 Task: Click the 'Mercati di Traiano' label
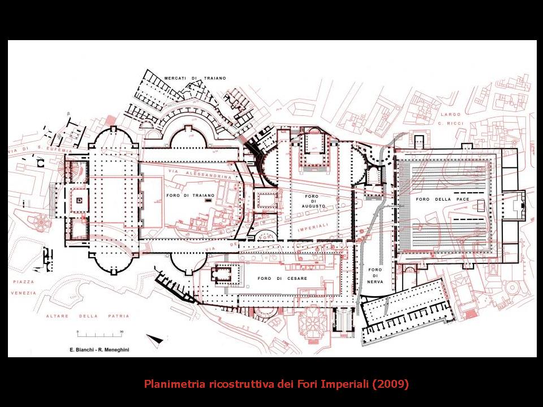click(x=195, y=77)
